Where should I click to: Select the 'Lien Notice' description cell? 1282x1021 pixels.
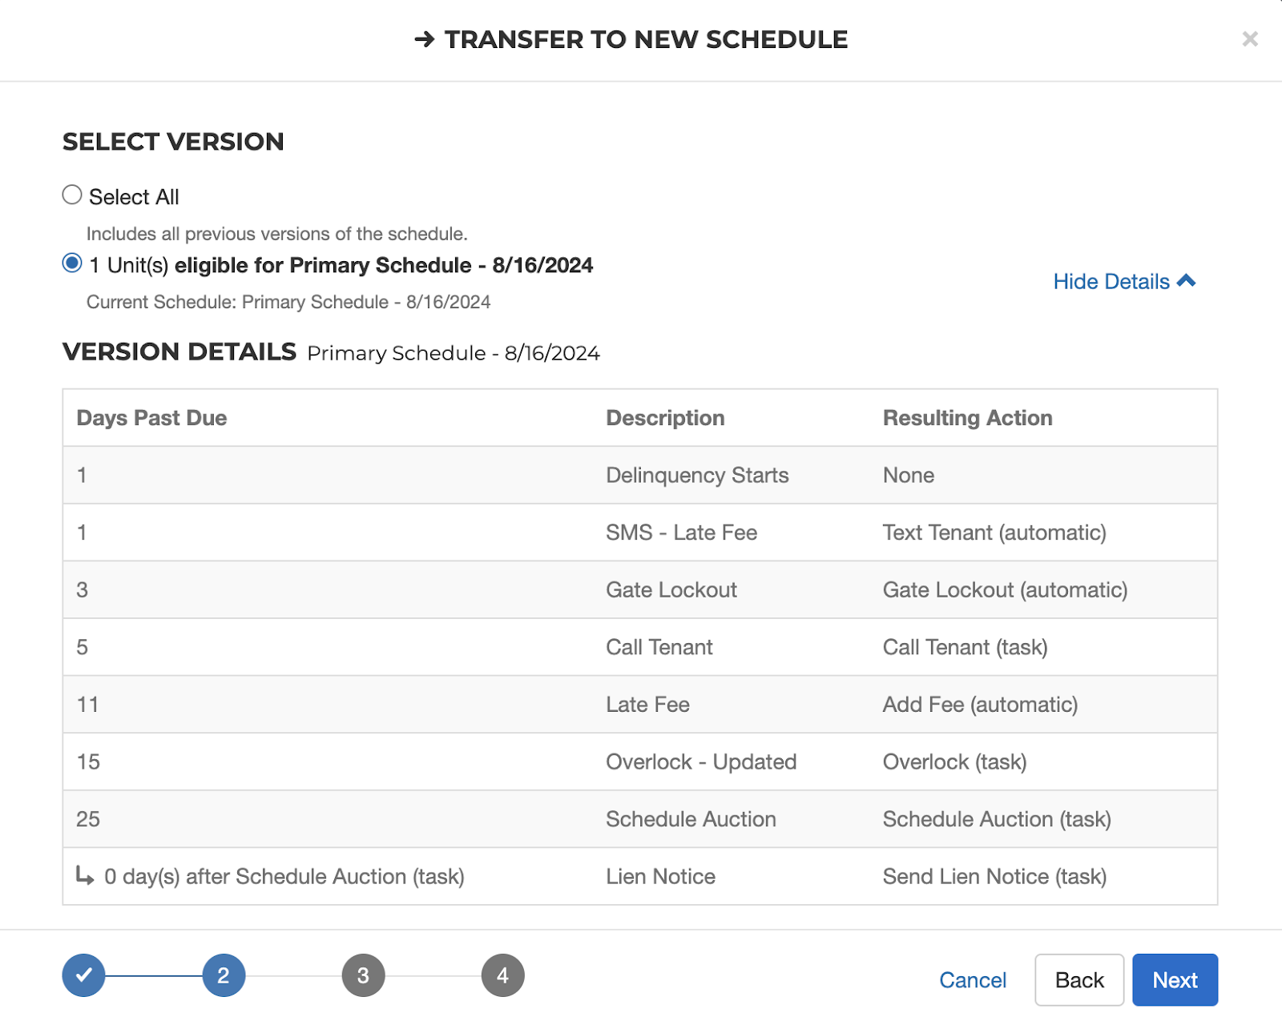(x=660, y=877)
